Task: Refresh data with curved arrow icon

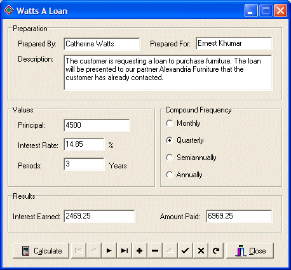Action: tap(216, 251)
